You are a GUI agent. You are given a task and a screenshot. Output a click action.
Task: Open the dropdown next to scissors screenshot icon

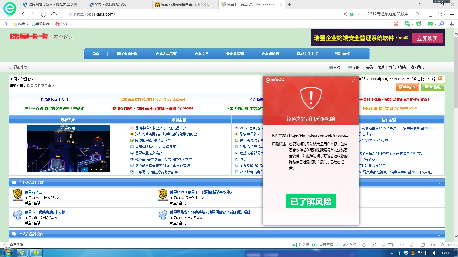401,24
